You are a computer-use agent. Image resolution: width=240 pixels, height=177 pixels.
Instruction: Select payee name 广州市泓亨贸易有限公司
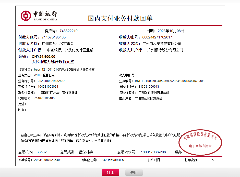coord(162,44)
